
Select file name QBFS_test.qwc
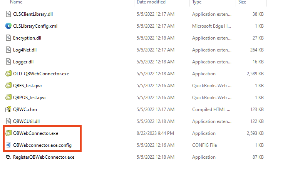pyautogui.click(x=28, y=86)
